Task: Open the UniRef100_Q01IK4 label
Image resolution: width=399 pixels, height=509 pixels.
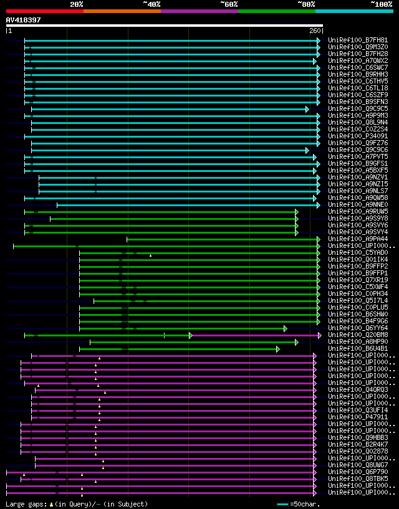Action: pos(358,259)
